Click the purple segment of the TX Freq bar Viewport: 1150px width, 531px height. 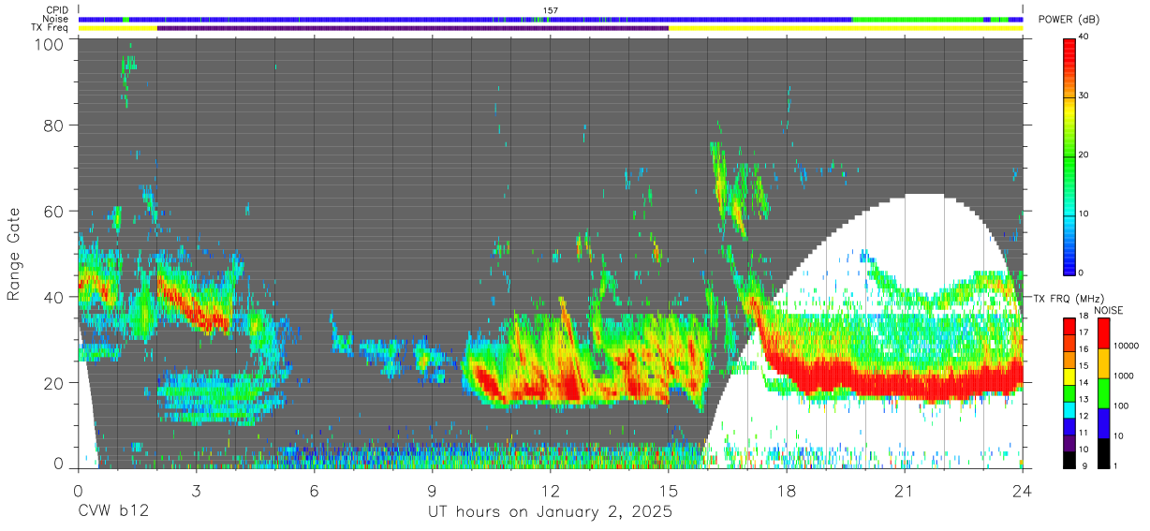(x=413, y=28)
